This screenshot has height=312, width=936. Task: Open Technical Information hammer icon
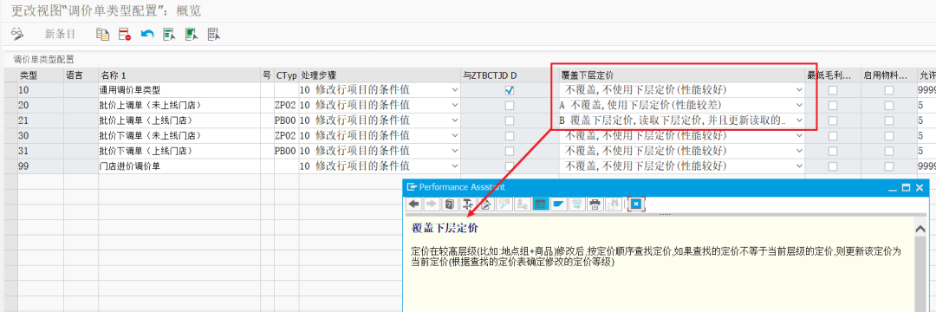[x=468, y=204]
